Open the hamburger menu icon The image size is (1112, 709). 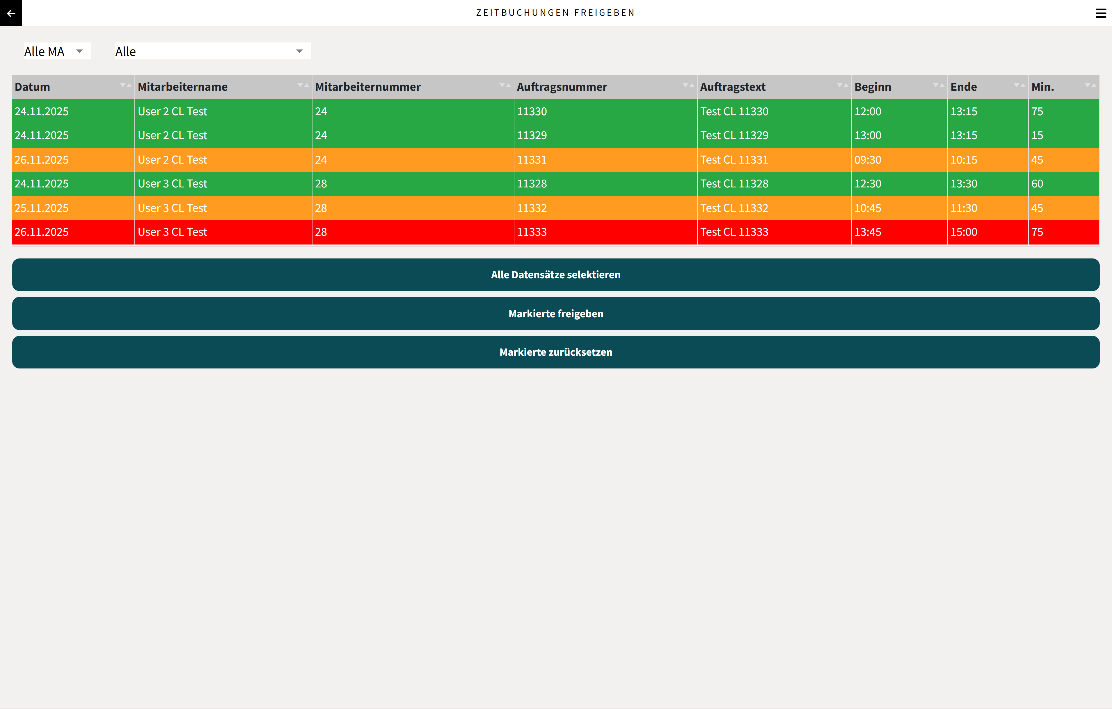tap(1100, 13)
